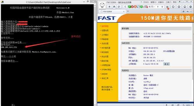Click the back chevron in the address bar
The image size is (194, 106).
point(125,7)
